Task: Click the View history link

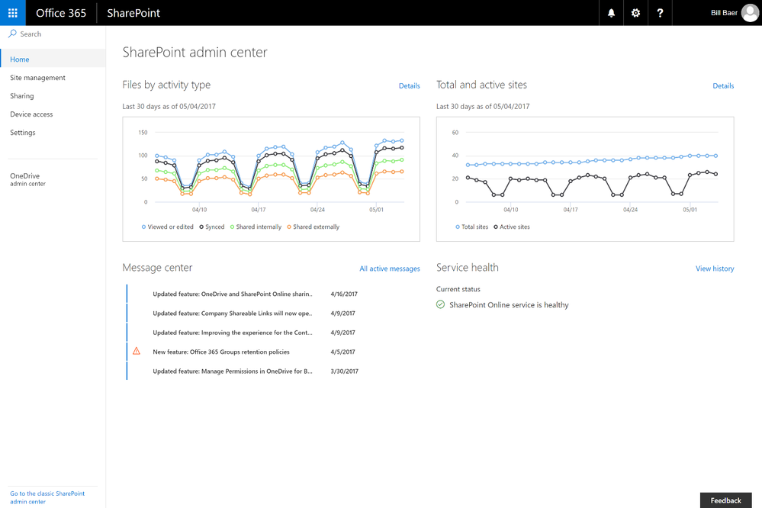Action: tap(715, 268)
